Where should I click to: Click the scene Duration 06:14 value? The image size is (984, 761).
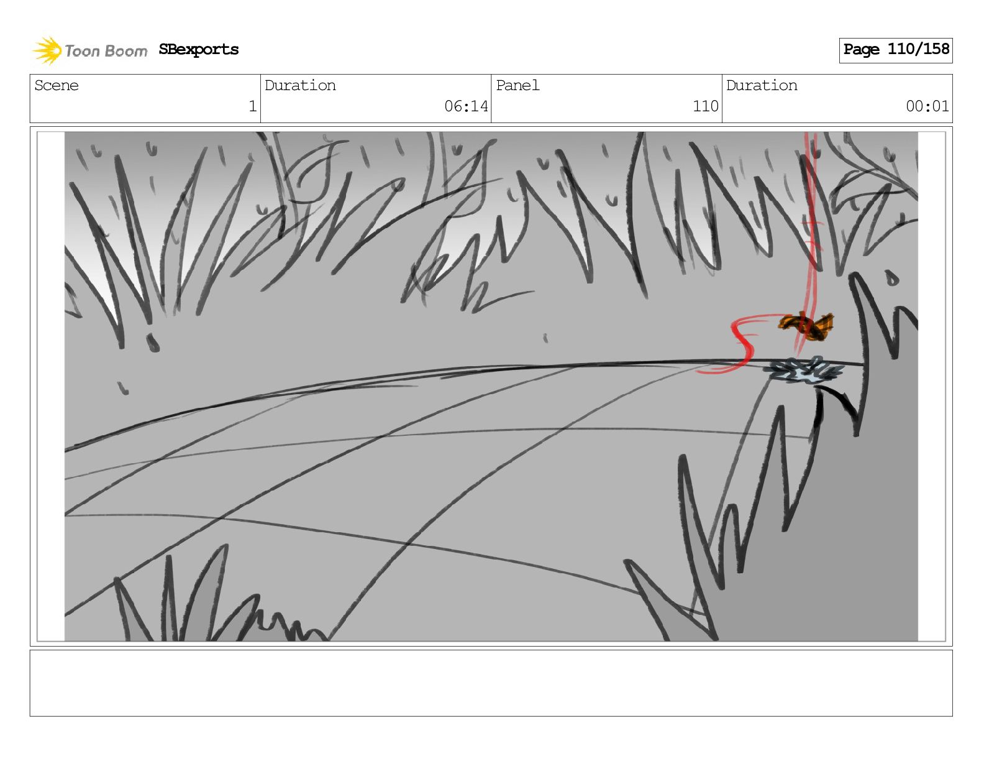(466, 106)
